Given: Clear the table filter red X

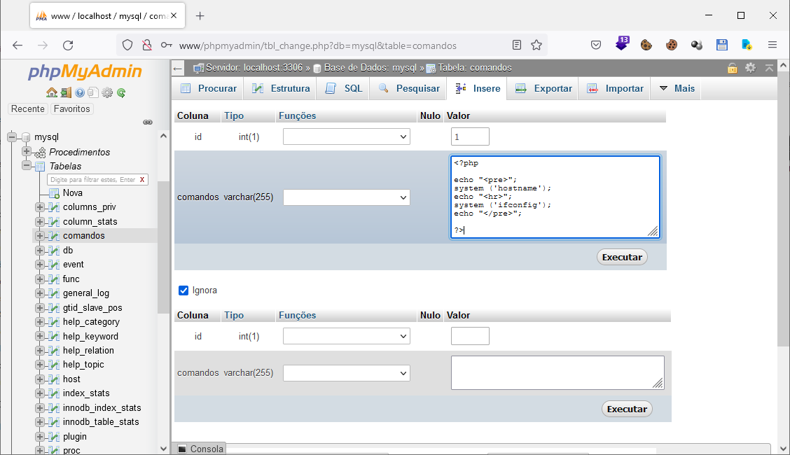Looking at the screenshot, I should pyautogui.click(x=142, y=180).
